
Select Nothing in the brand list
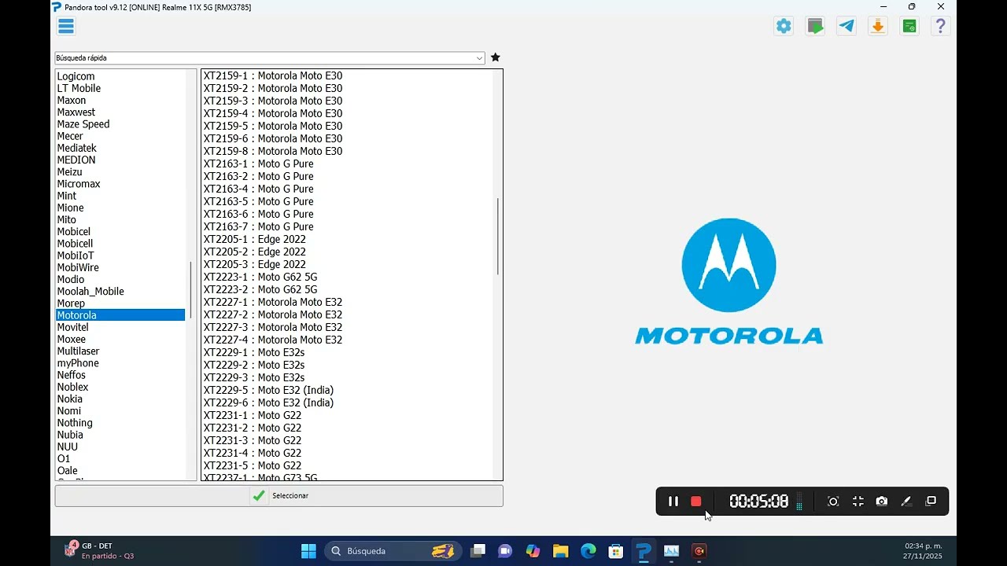point(75,423)
